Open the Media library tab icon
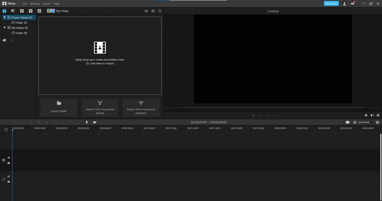The width and height of the screenshot is (382, 201). (4, 11)
